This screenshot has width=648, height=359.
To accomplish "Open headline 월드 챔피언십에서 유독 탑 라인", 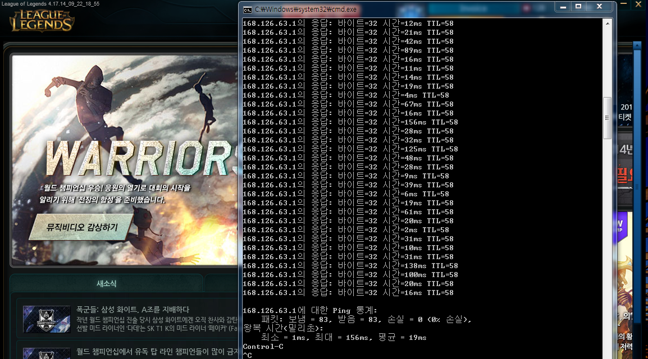I will coord(157,352).
